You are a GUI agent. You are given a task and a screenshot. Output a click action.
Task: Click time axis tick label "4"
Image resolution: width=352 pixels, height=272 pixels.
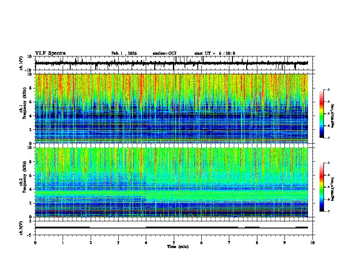click(x=146, y=243)
